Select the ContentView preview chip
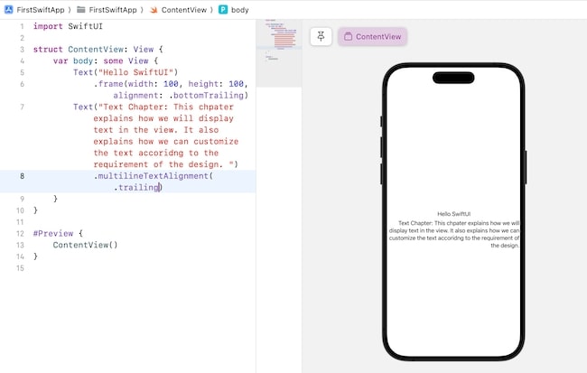 tap(372, 37)
